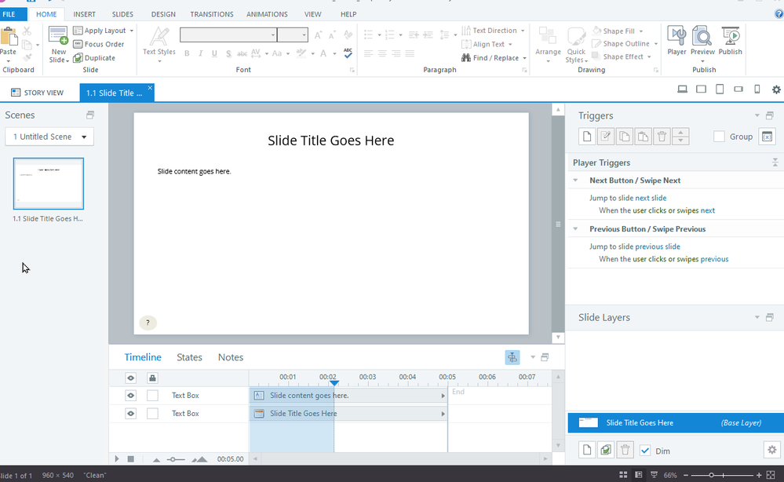Expand the Apply Layout dropdown
Viewport: 784px width, 482px height.
131,31
